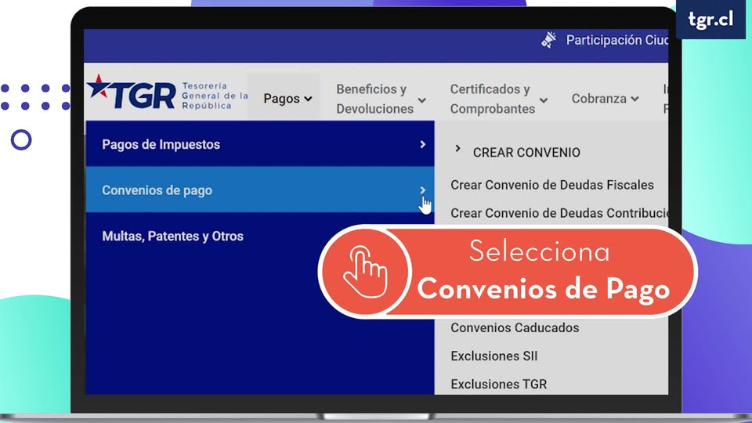Select Pagos de Impuestos in the submenu

coord(260,144)
